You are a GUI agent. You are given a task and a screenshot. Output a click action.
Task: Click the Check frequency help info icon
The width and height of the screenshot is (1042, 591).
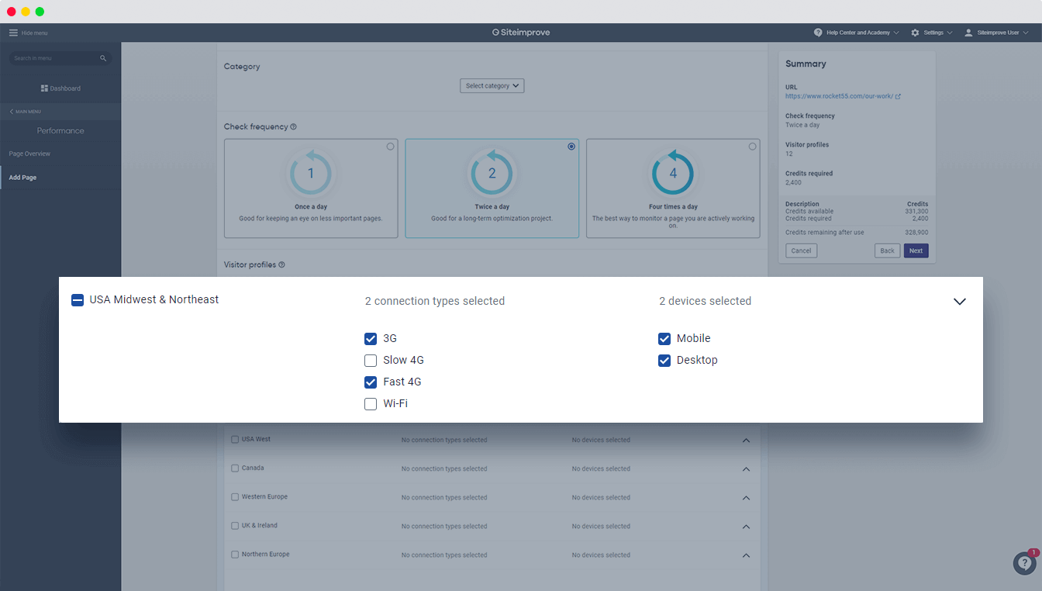point(293,127)
